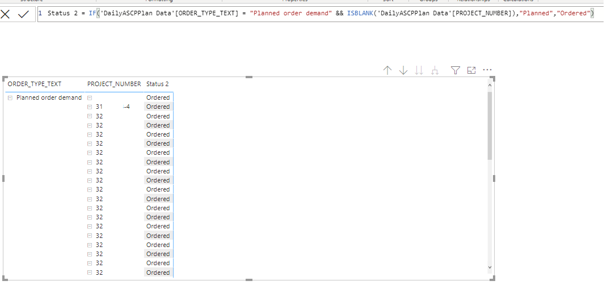Click the matrix scrollbar down arrow
The height and width of the screenshot is (285, 607).
(490, 267)
